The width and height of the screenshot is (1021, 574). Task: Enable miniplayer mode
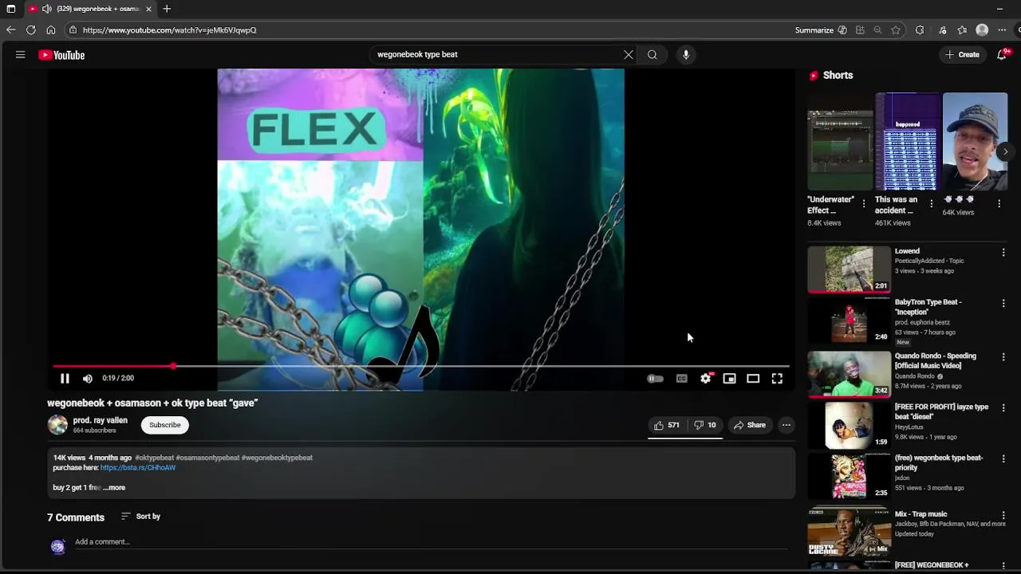(x=729, y=379)
